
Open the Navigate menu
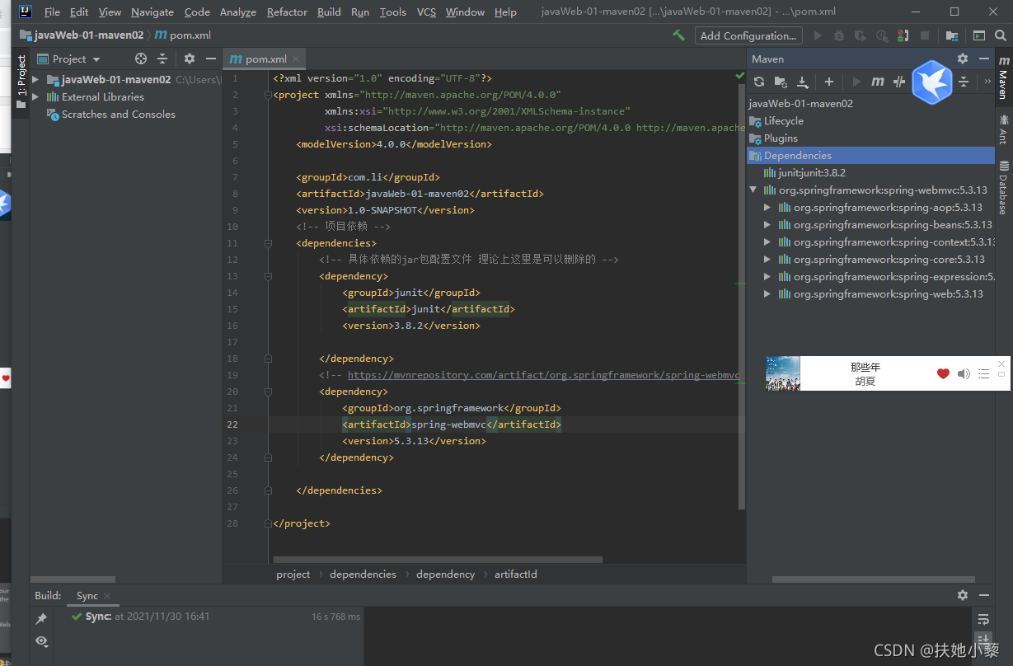[152, 12]
